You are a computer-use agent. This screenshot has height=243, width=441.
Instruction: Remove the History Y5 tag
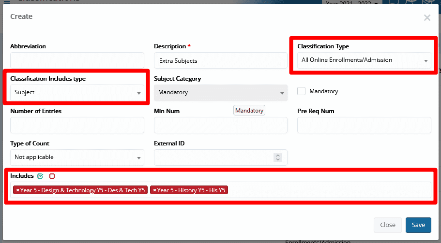point(154,190)
